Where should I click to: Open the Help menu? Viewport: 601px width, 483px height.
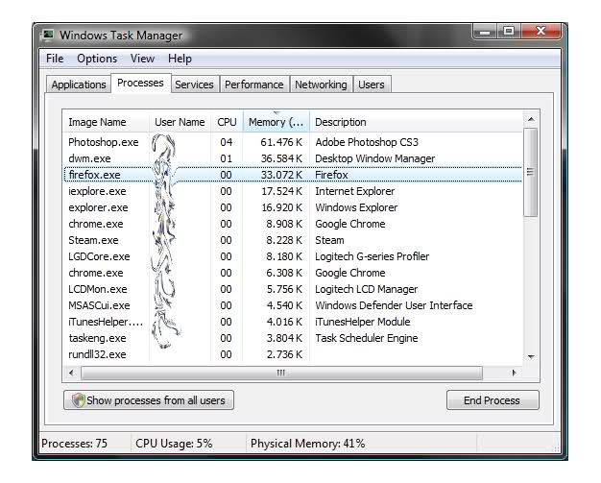point(180,59)
